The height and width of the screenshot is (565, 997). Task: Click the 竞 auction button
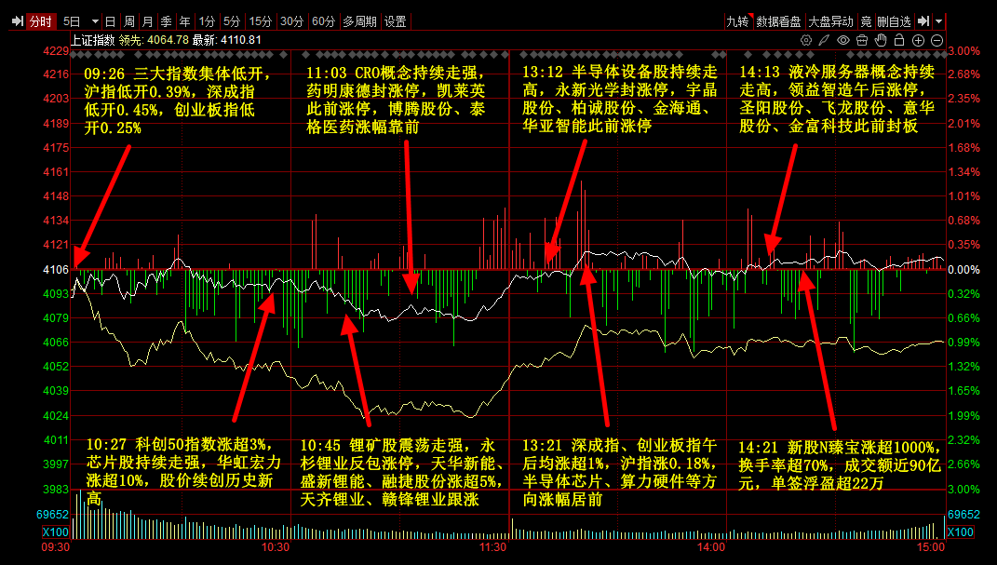[x=866, y=21]
